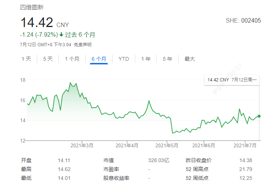Click the 2021年3月 axis label
The height and width of the screenshot is (188, 275).
point(82,145)
